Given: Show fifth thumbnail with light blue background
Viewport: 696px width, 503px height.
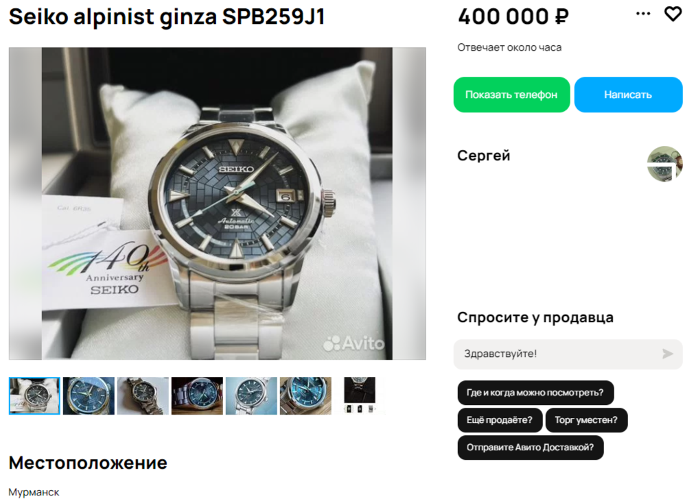Looking at the screenshot, I should click(x=251, y=395).
